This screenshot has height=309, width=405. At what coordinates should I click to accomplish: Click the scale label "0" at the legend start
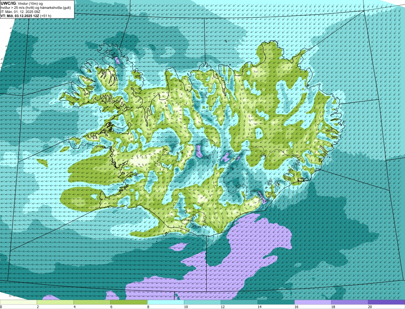1,307
